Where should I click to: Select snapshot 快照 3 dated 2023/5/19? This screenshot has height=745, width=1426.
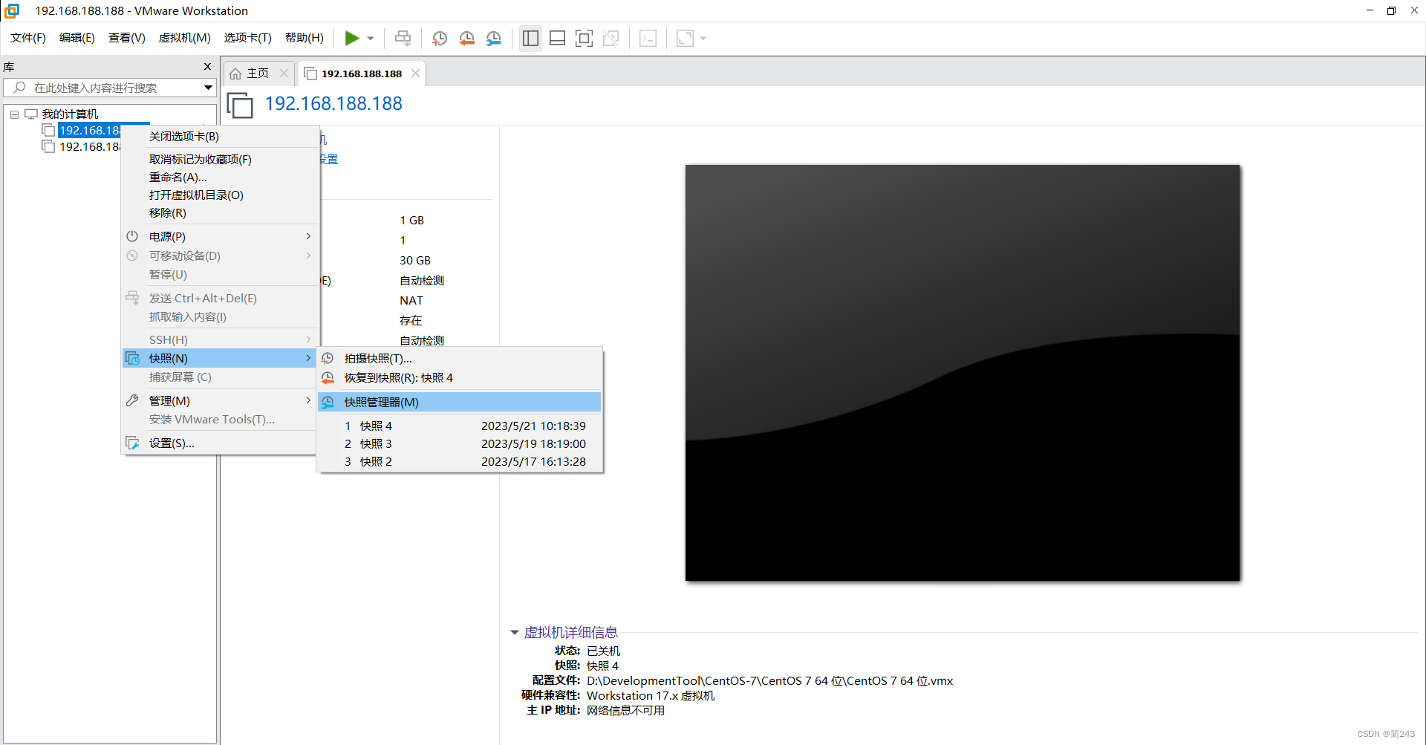click(460, 444)
